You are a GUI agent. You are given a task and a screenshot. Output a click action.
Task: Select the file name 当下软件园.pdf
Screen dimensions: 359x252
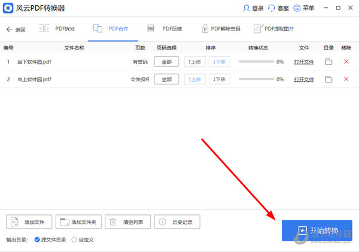coord(34,62)
